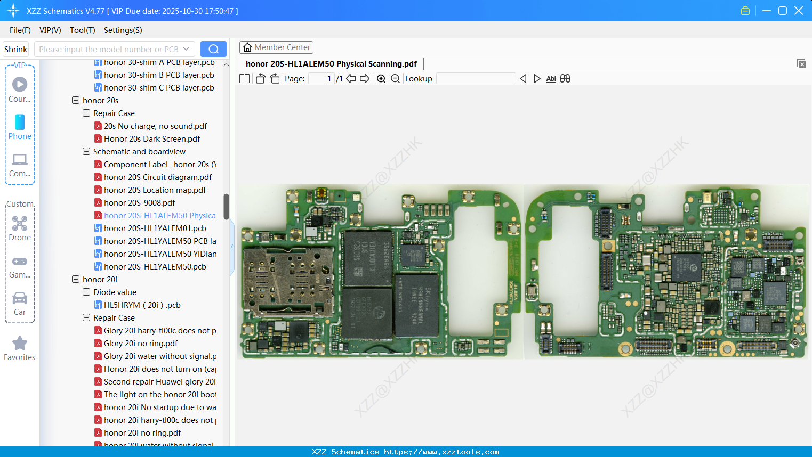Screen dimensions: 812x457
Task: Click the yellow store icon in title bar
Action: click(x=745, y=11)
